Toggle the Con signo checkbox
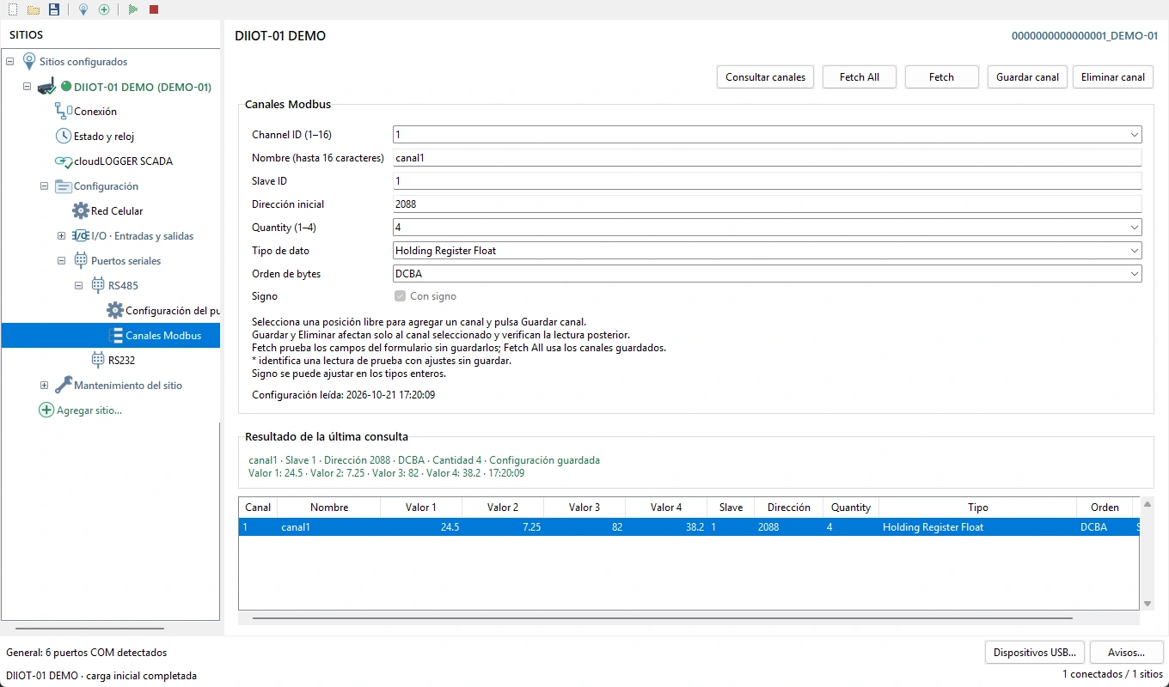 400,296
